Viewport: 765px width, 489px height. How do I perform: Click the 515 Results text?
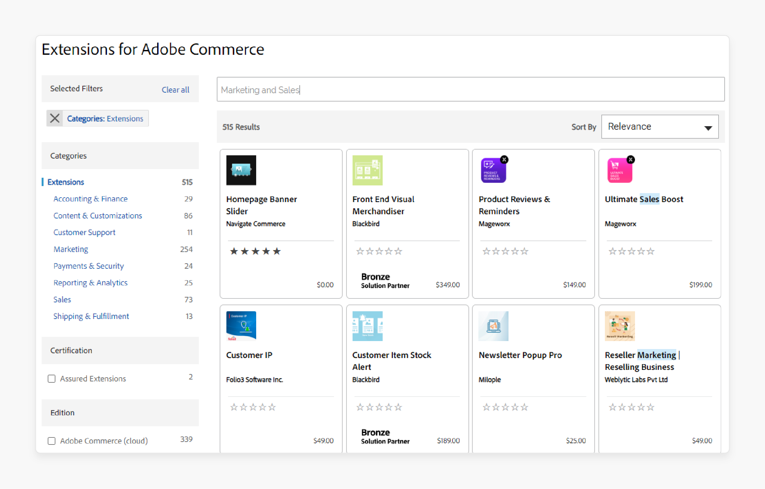[x=241, y=127]
